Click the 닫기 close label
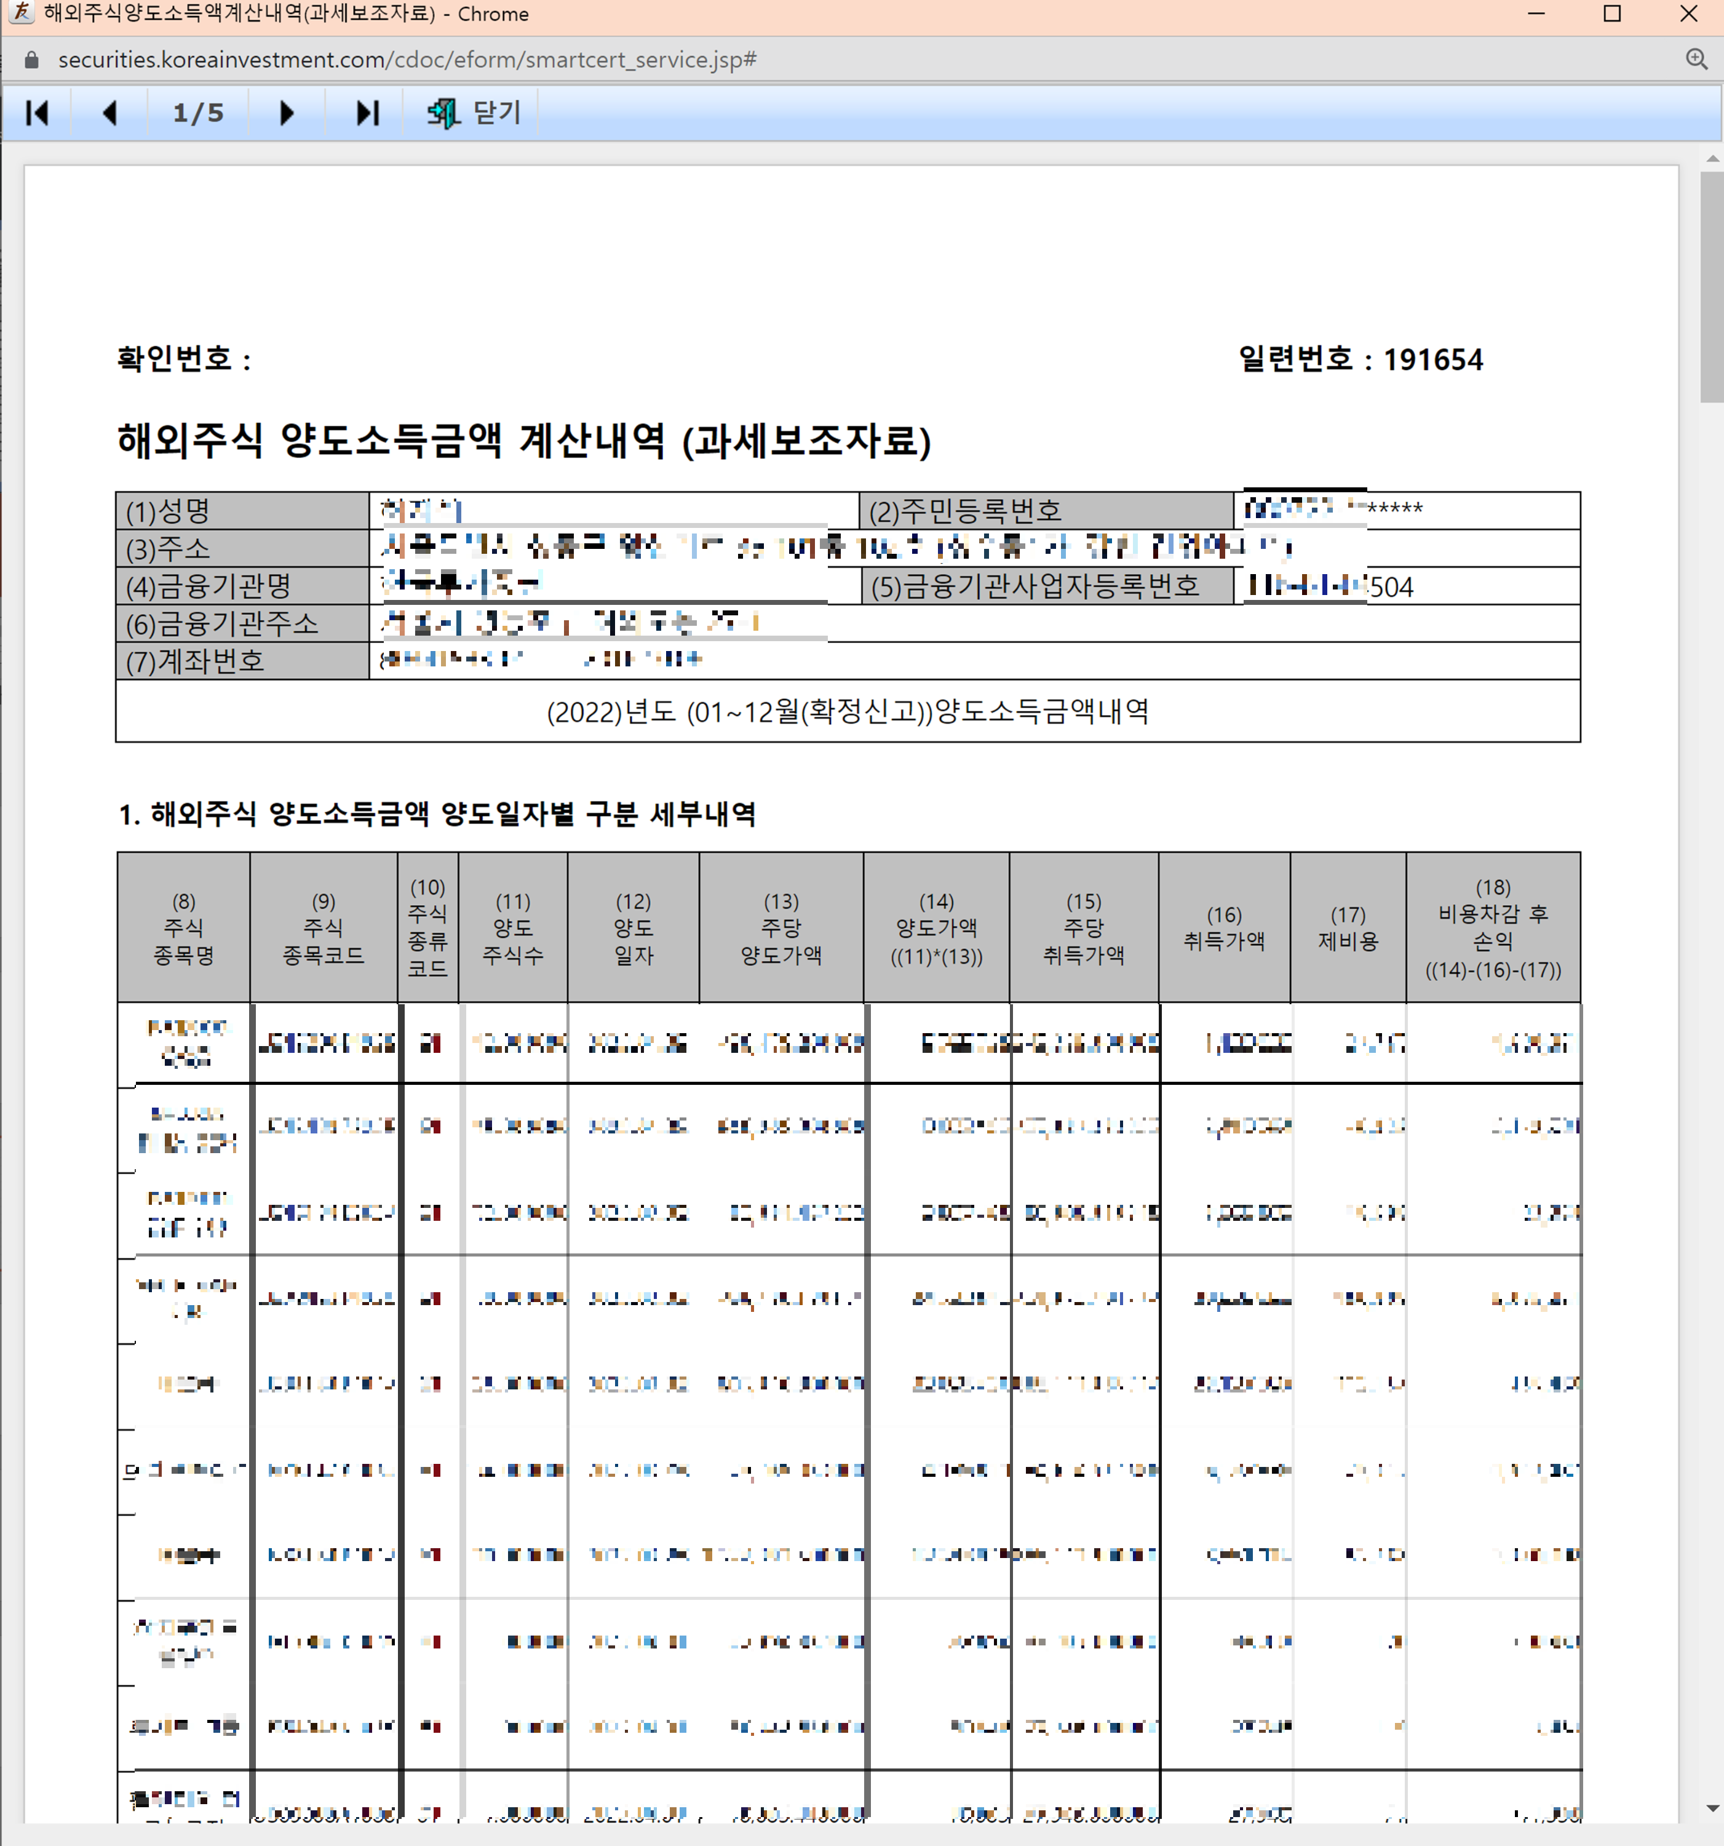 [x=497, y=113]
